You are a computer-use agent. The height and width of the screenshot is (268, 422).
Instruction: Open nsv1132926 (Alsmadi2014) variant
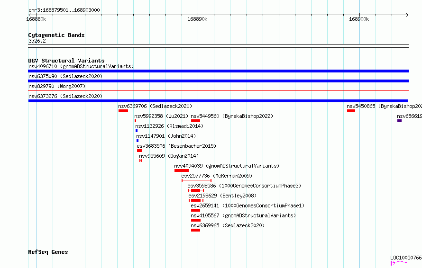pos(169,126)
